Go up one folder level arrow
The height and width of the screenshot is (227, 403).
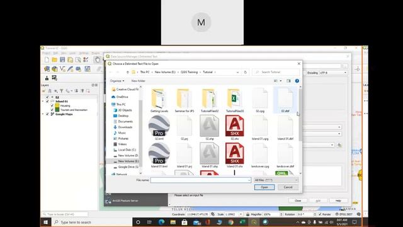pyautogui.click(x=127, y=72)
